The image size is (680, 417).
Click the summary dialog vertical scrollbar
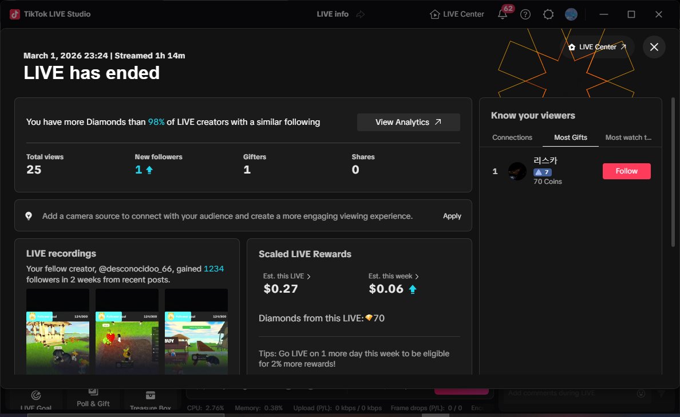(x=673, y=172)
